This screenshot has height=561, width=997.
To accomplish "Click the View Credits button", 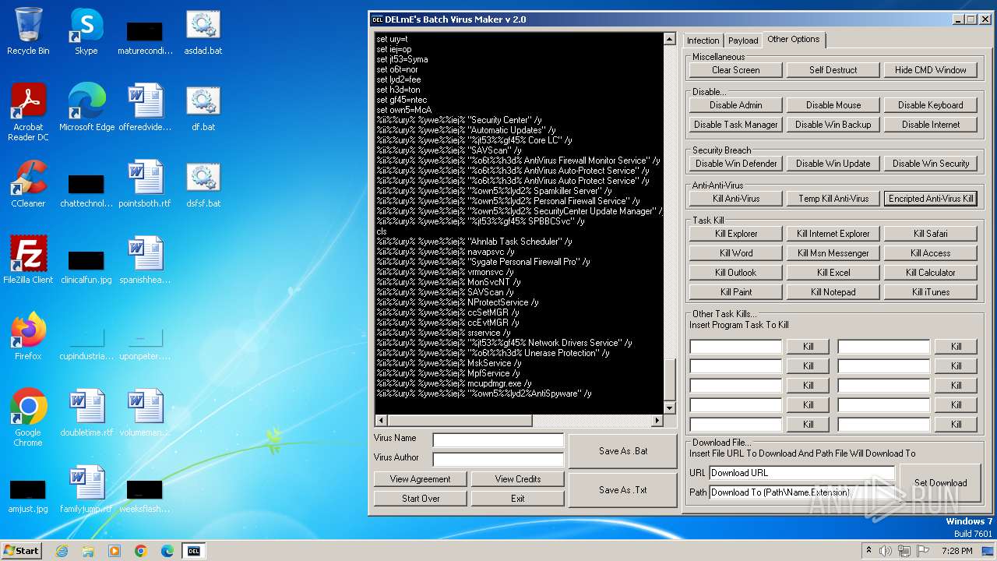I will [517, 479].
